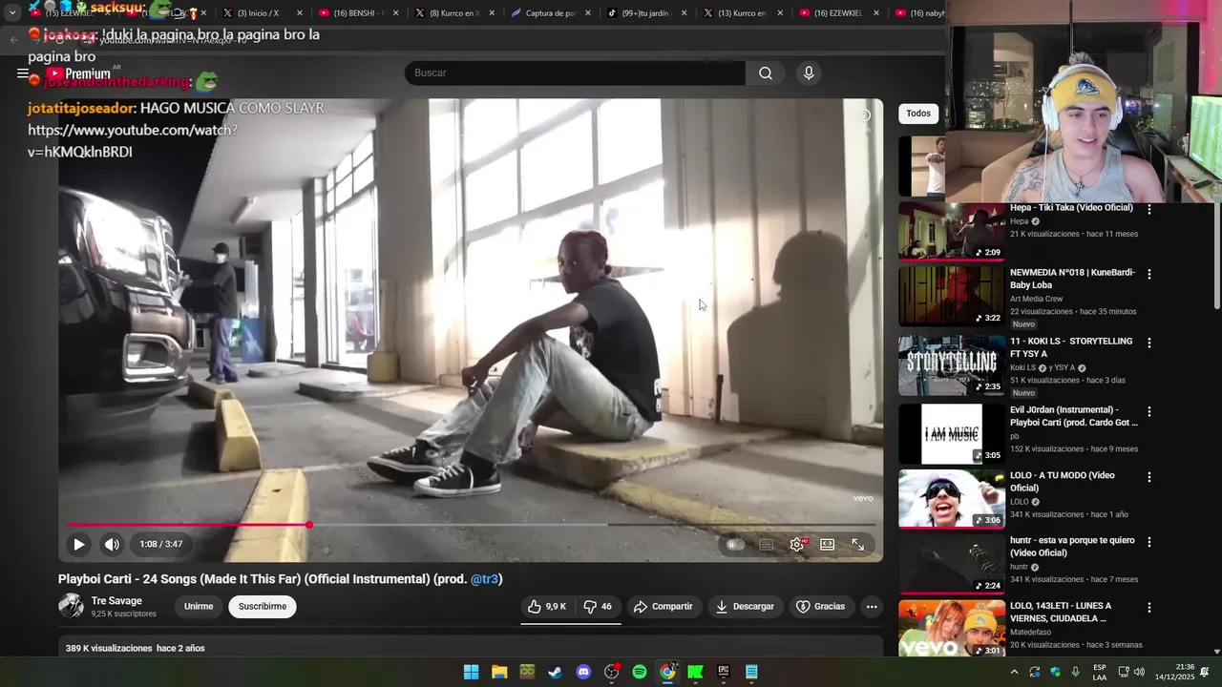
Task: Open options menu for Hepa - Tiki Taka
Action: pyautogui.click(x=1149, y=209)
